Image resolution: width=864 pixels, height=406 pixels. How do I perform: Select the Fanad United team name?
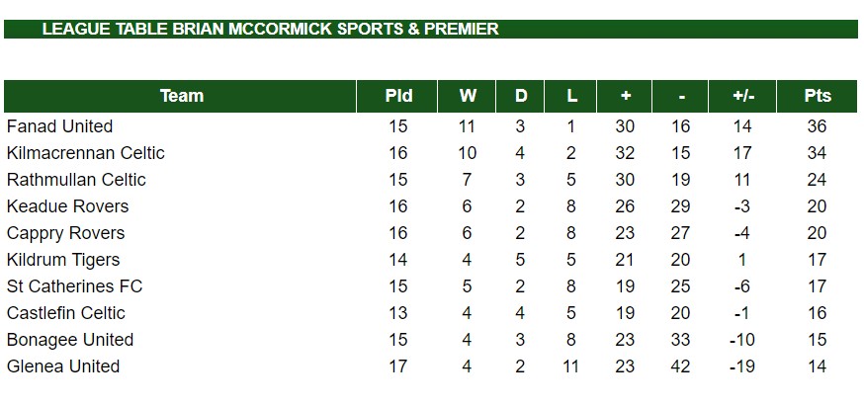point(59,126)
